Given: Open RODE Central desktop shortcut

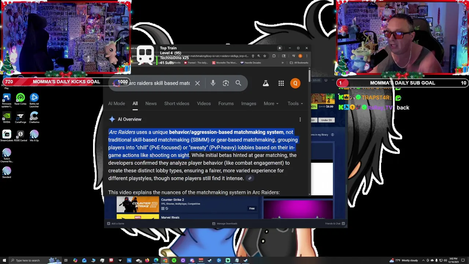Looking at the screenshot, I should [x=21, y=136].
